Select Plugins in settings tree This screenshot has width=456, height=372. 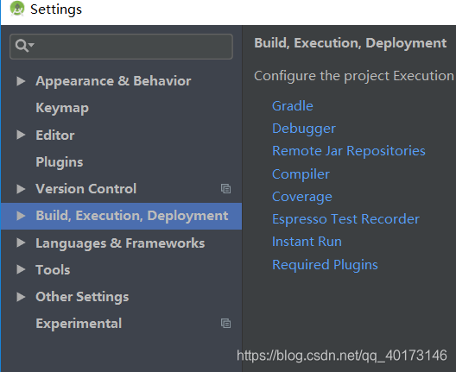pos(60,162)
